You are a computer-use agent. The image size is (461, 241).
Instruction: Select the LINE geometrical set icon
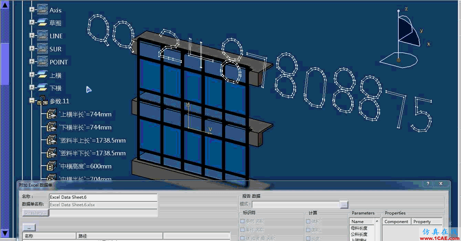[x=42, y=35]
